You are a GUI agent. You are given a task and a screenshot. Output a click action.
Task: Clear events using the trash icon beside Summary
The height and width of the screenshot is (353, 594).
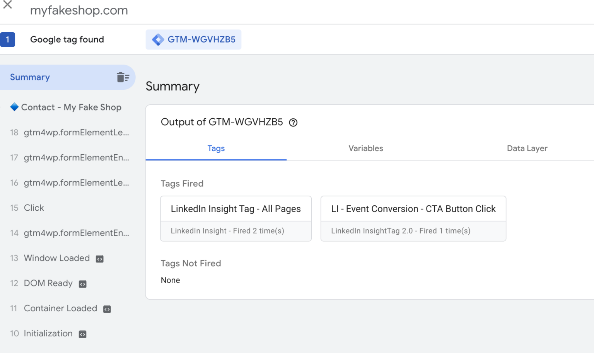tap(123, 77)
